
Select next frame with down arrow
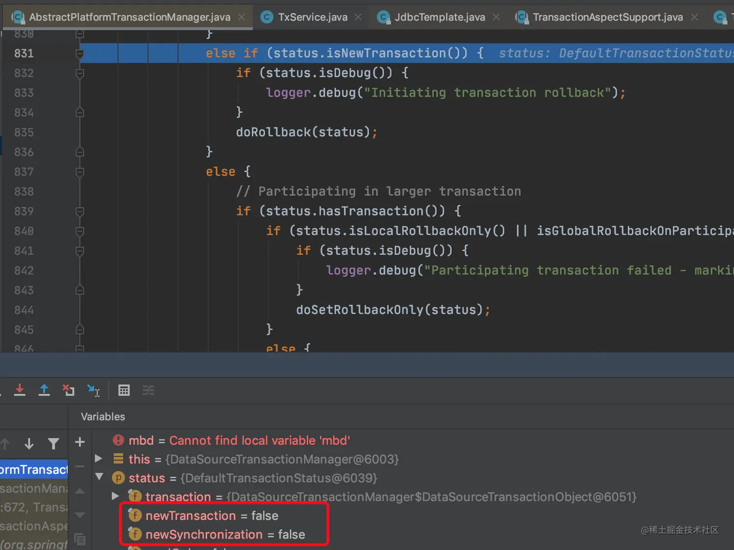tap(29, 444)
